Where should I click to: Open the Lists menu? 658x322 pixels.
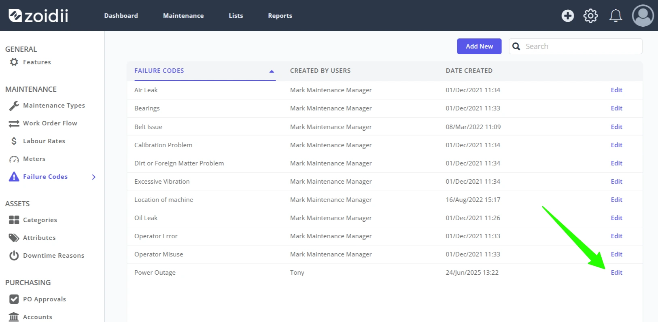(236, 15)
